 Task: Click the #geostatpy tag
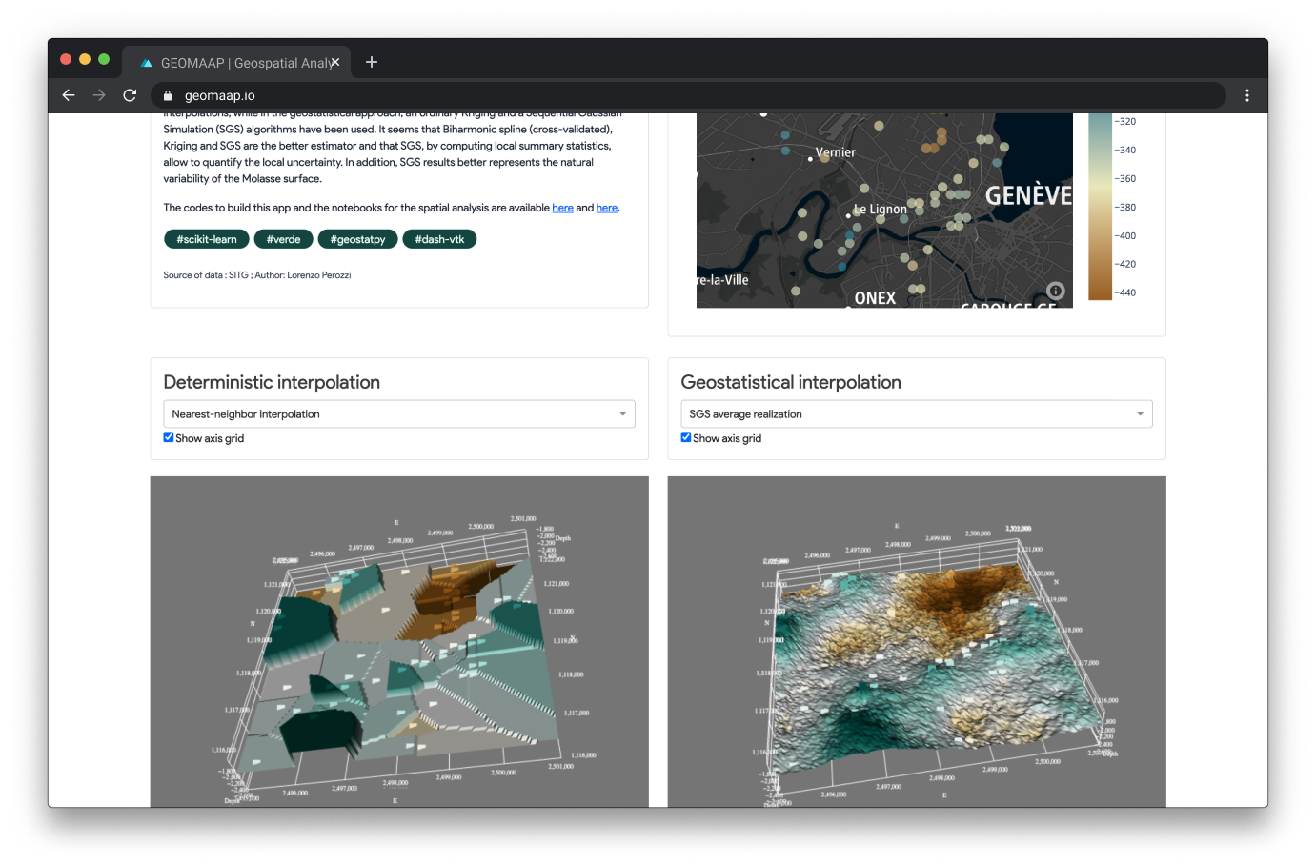(x=357, y=239)
